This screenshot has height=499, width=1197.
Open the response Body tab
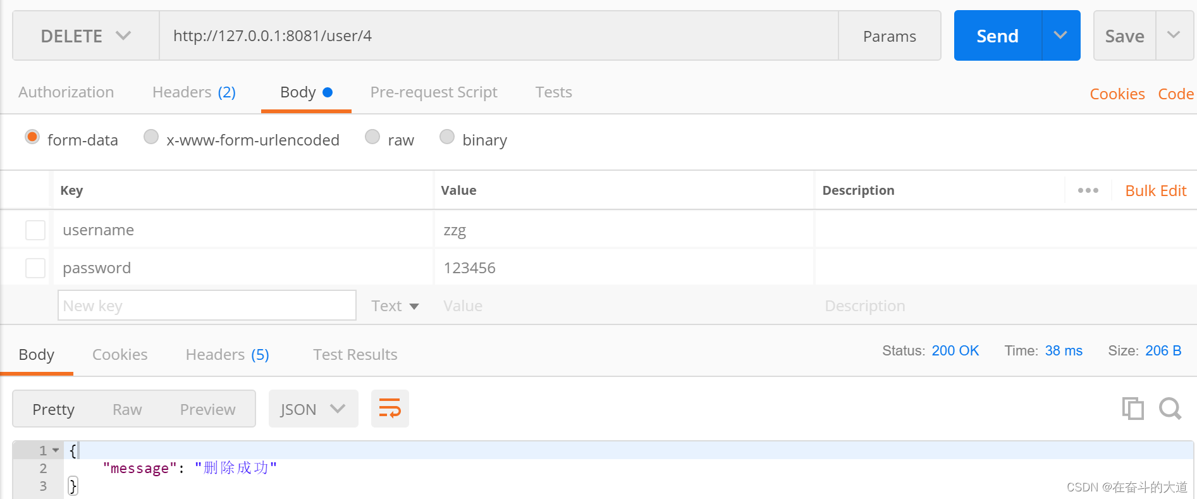tap(37, 355)
